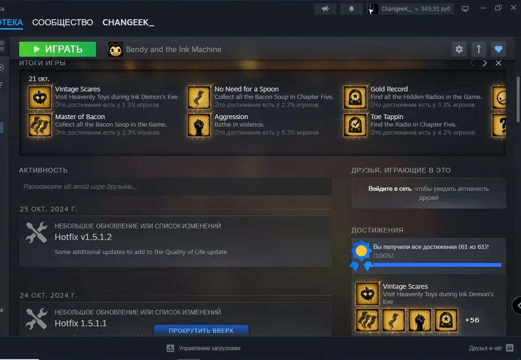
Task: Click the activity post input field
Action: pyautogui.click(x=175, y=187)
